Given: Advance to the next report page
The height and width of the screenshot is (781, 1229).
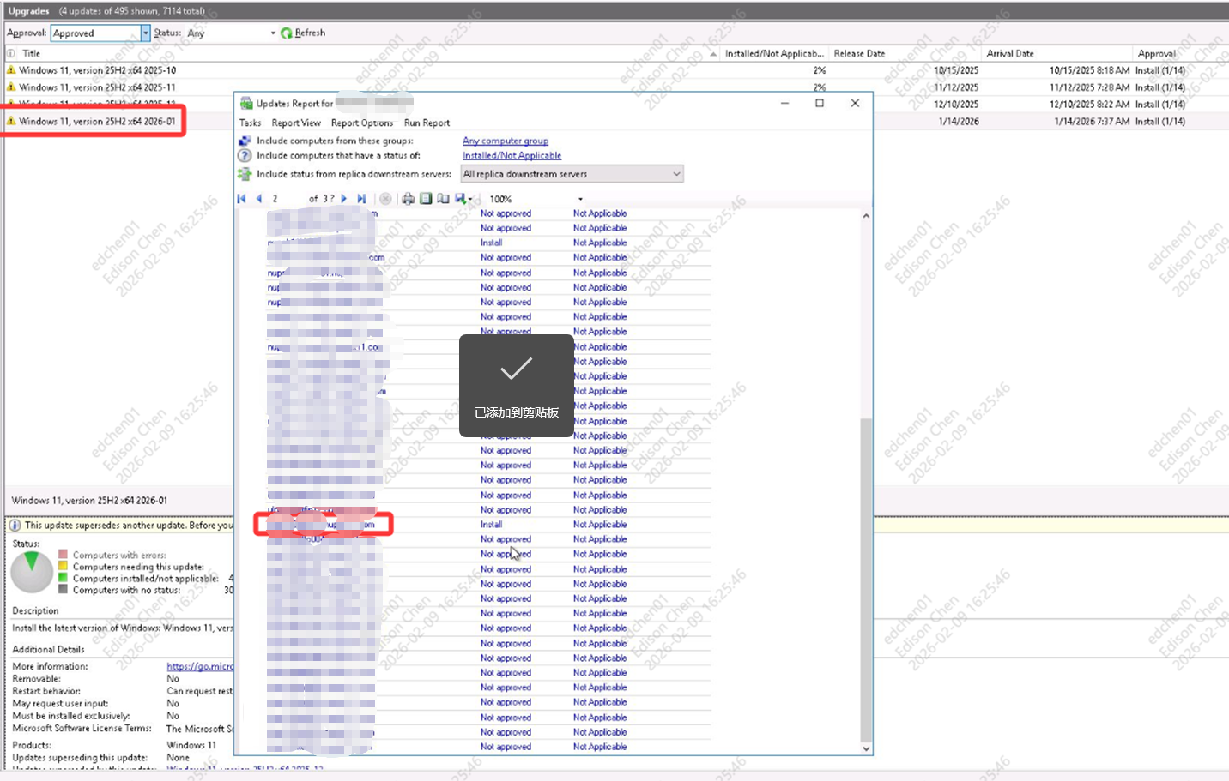Looking at the screenshot, I should 344,199.
